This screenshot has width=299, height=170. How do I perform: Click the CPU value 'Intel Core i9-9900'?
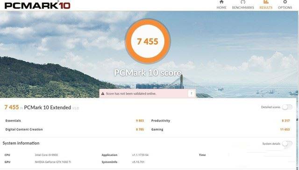[x=46, y=155]
